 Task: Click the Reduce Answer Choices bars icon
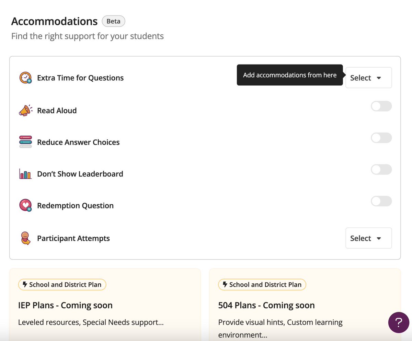pyautogui.click(x=25, y=142)
